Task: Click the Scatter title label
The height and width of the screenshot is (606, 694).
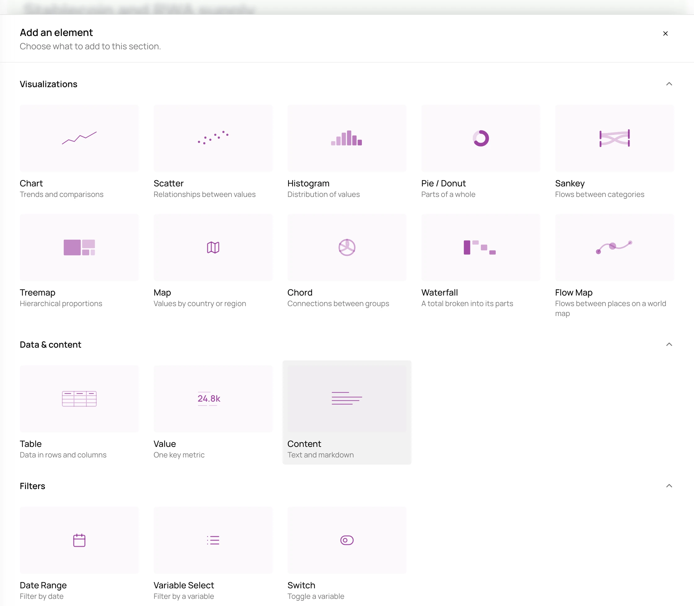Action: coord(169,183)
